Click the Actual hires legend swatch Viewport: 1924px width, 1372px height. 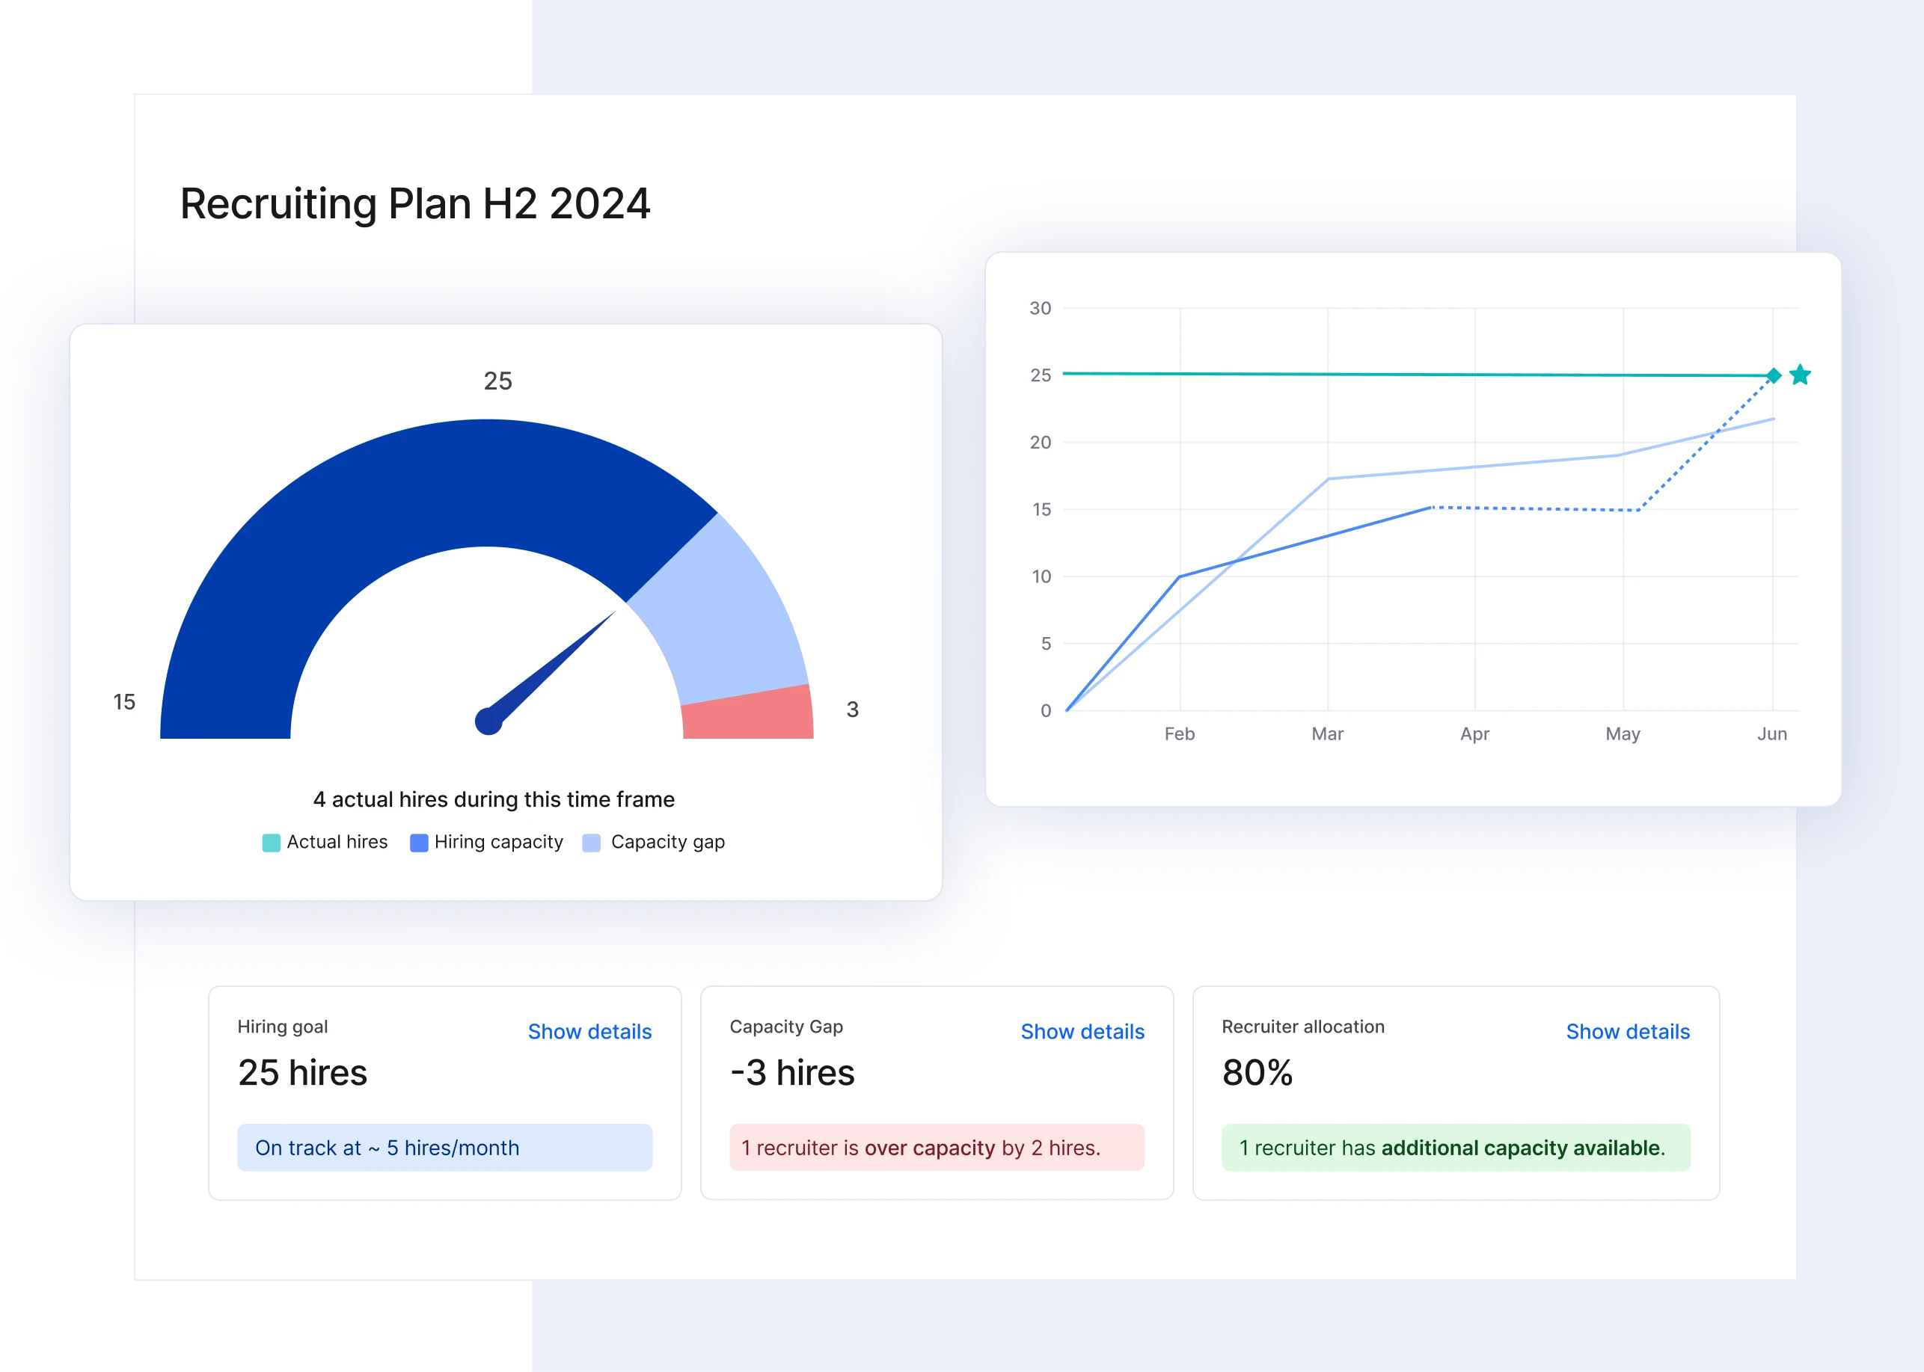(x=271, y=843)
